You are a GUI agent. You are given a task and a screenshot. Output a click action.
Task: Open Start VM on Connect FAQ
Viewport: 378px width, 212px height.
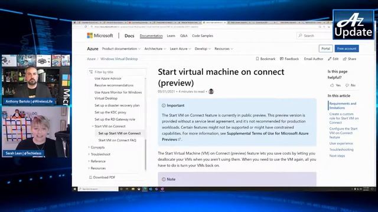tap(117, 140)
